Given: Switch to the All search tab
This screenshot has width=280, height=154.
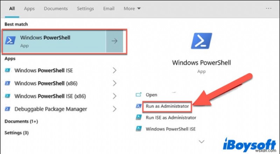Looking at the screenshot, I should pyautogui.click(x=12, y=9).
